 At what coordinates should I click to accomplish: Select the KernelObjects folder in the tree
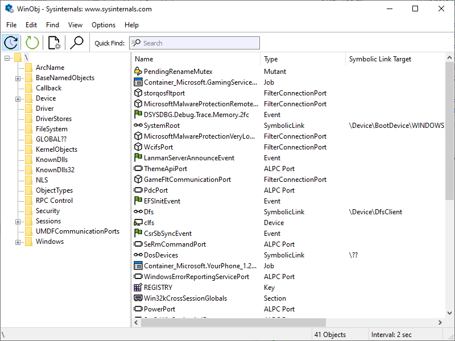click(x=56, y=149)
